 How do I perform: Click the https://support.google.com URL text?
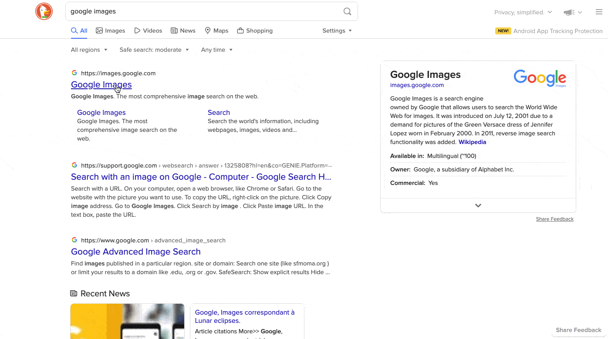[119, 165]
